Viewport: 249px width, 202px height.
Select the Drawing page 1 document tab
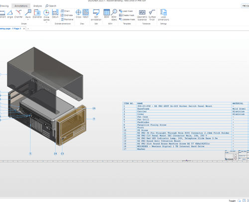coord(10,28)
